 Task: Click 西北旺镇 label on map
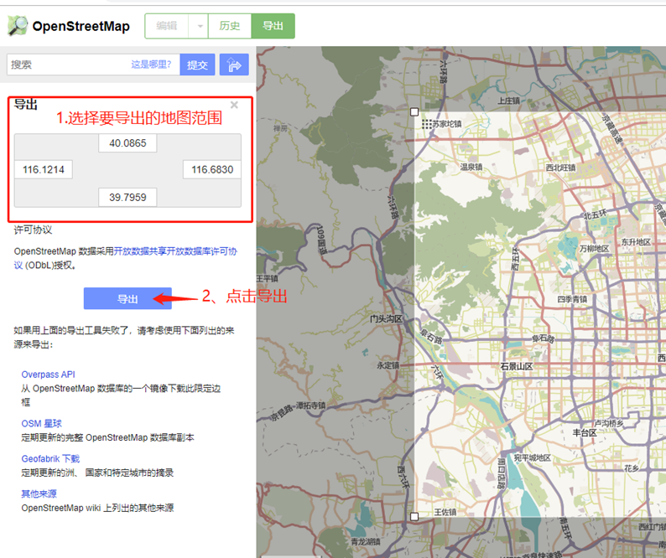[560, 168]
